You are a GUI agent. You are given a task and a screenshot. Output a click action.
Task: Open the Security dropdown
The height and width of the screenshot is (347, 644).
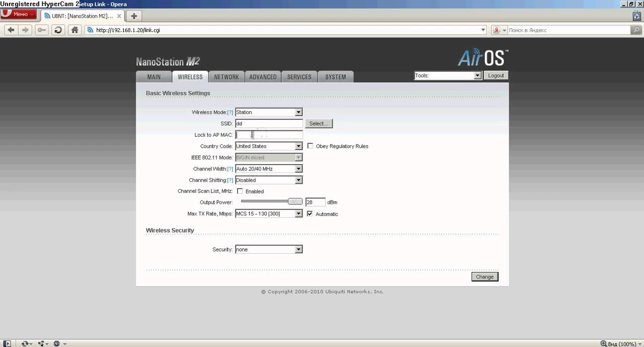coord(269,249)
